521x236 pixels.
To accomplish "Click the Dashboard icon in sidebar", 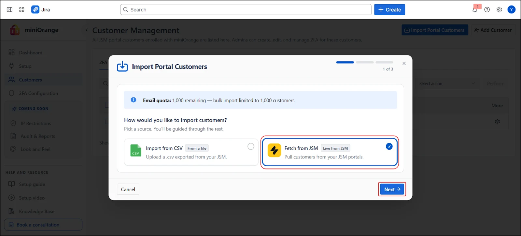I will 12,52.
